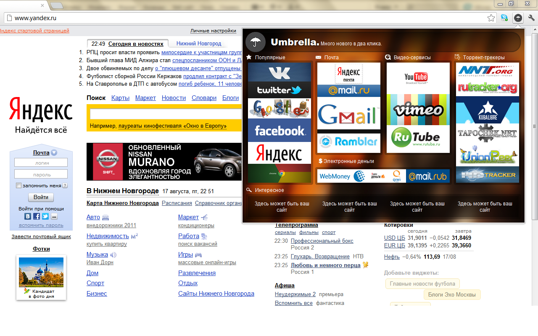Bookmark page with the star icon

click(x=491, y=18)
